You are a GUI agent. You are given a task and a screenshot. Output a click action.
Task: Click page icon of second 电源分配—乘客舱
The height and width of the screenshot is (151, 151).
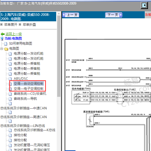(10, 69)
